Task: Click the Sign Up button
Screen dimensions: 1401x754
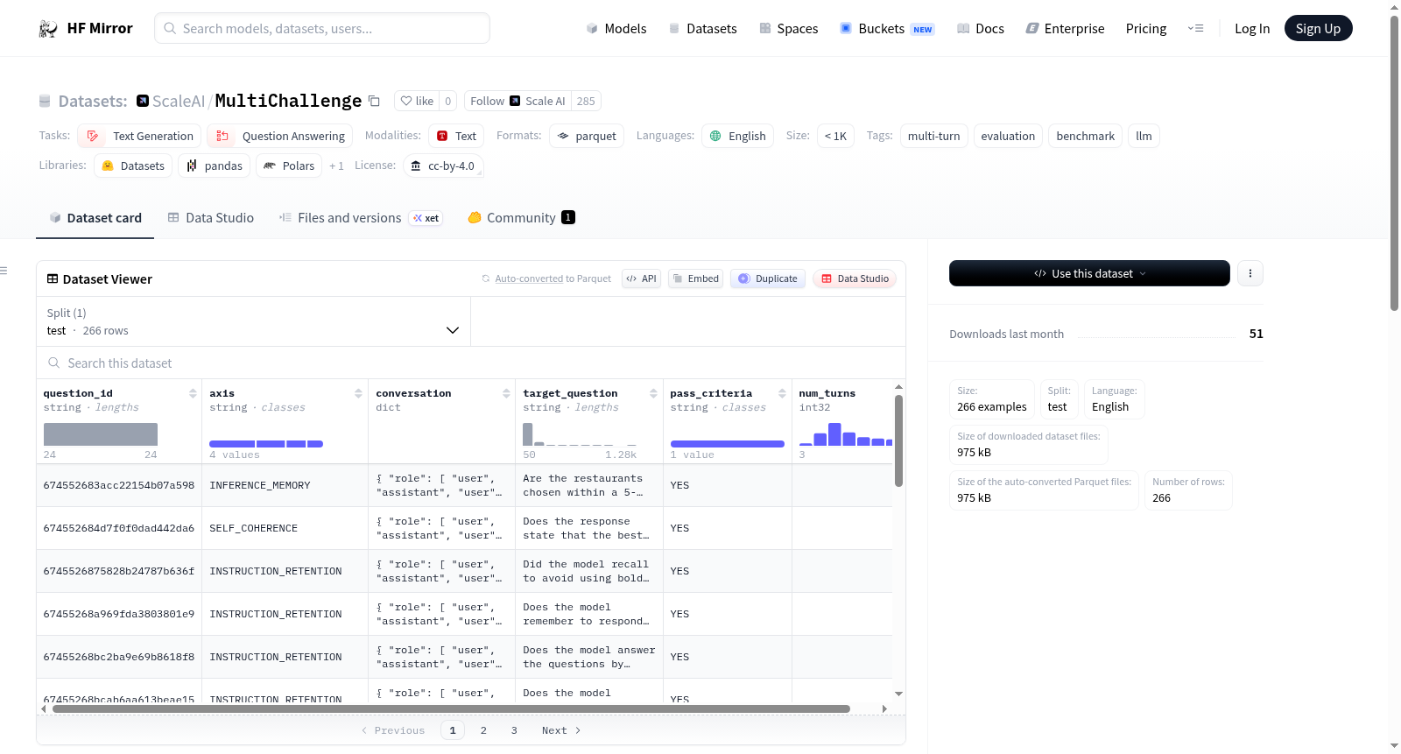Action: (x=1318, y=29)
